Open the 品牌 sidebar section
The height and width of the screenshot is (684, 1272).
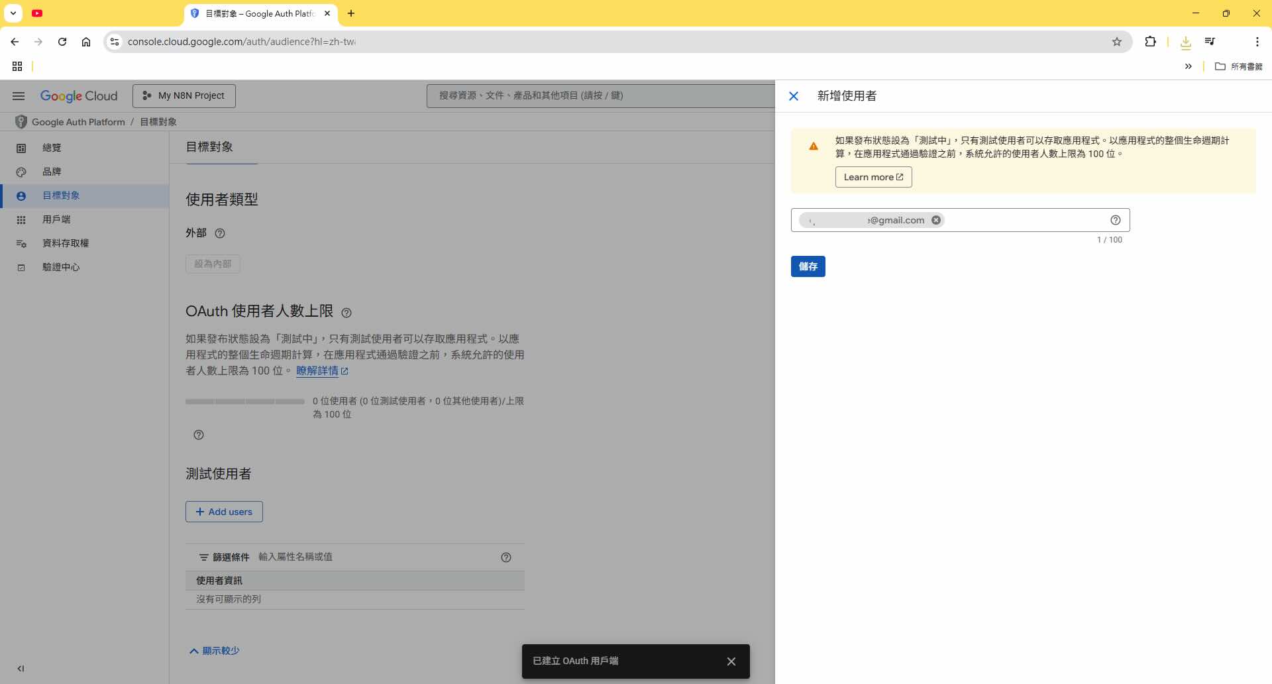pos(51,171)
